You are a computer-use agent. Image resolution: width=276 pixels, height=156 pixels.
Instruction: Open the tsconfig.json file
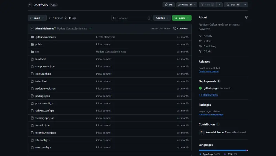(x=43, y=125)
